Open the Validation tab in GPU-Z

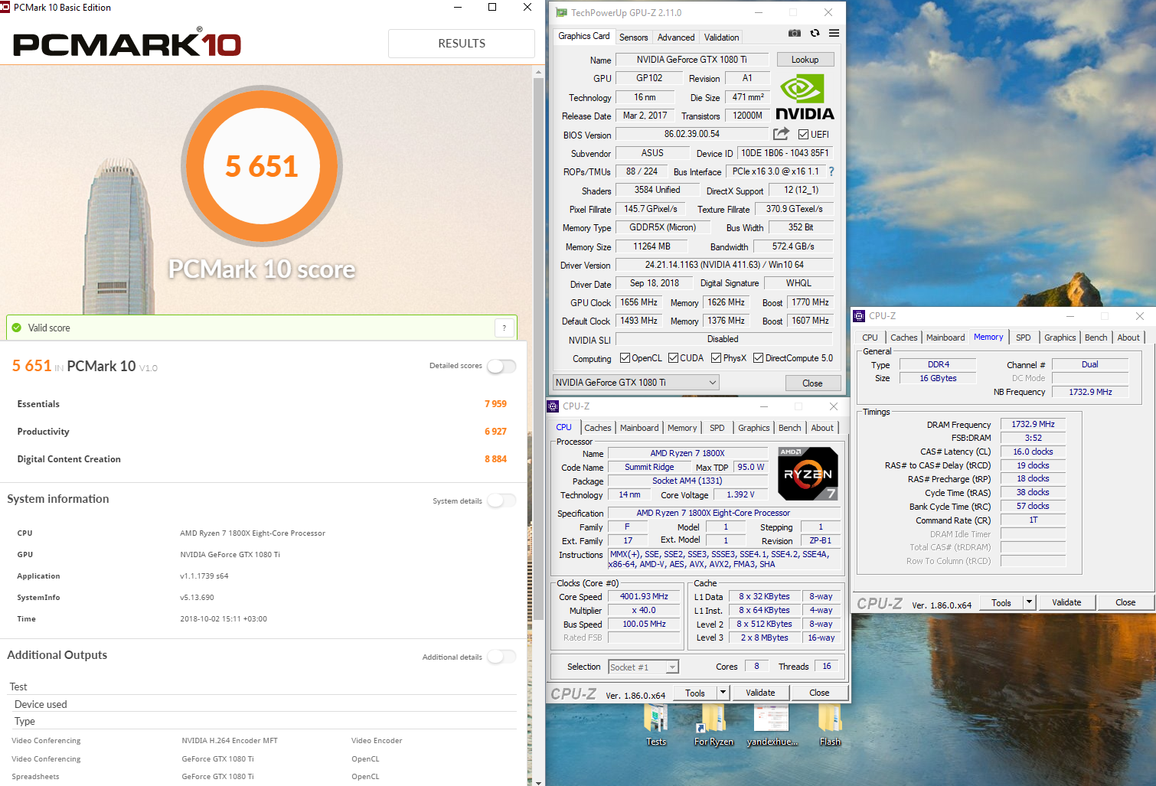tap(721, 37)
